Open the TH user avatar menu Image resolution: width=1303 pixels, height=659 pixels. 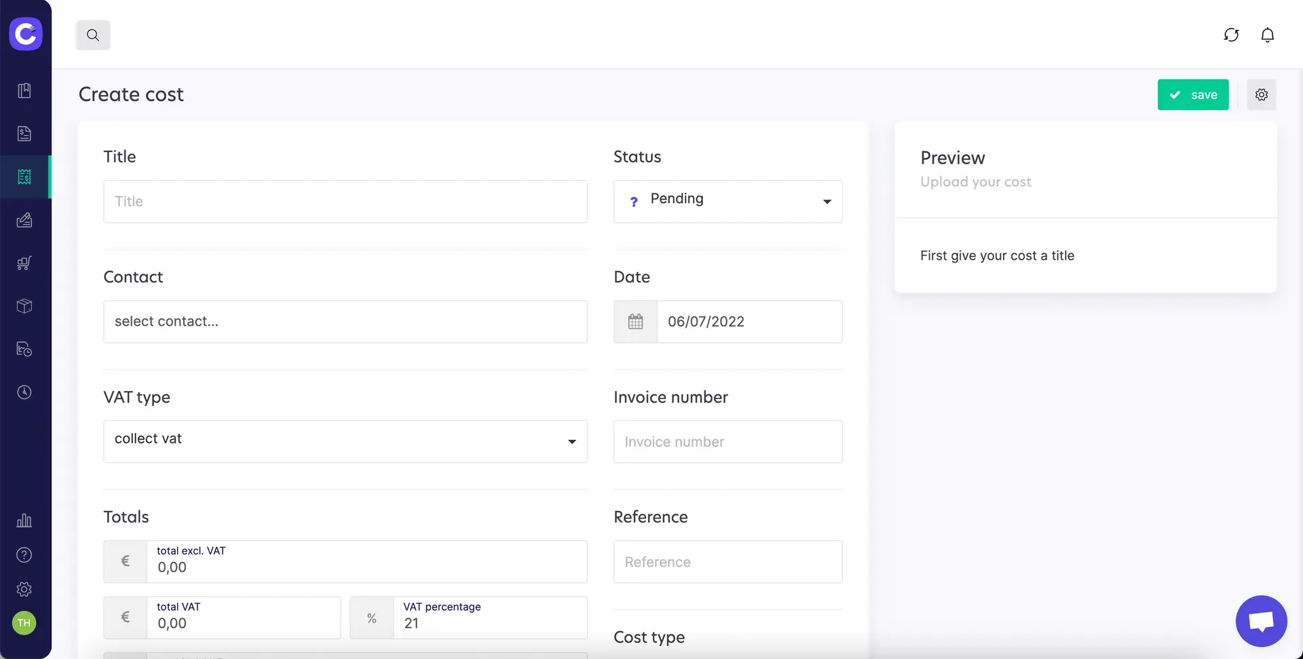click(24, 623)
